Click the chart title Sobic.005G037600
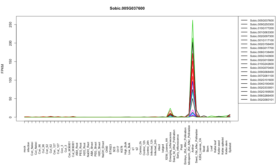 pyautogui.click(x=127, y=8)
